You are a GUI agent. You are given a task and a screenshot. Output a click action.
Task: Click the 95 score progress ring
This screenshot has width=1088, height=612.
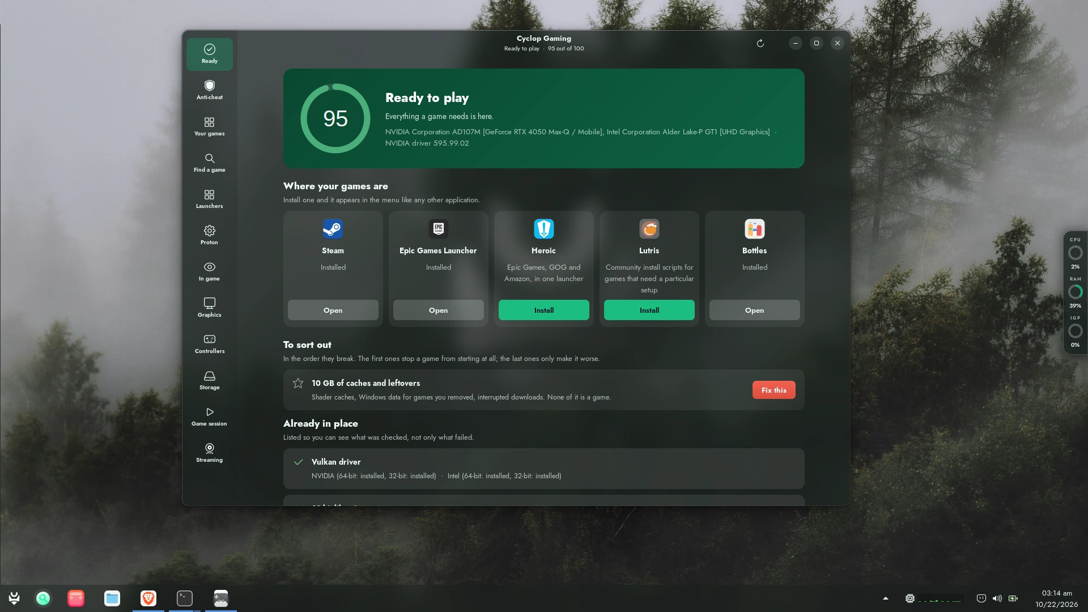pos(335,118)
